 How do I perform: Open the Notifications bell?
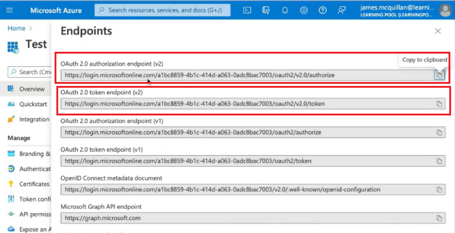click(285, 10)
